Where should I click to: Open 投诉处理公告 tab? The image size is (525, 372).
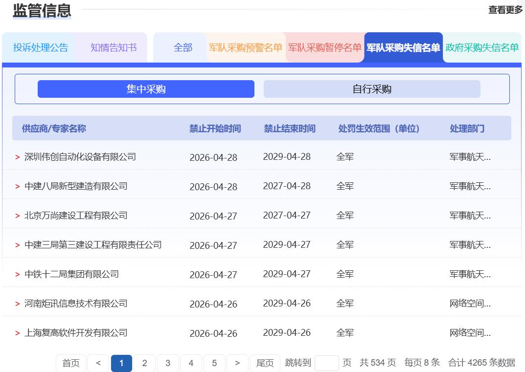[x=40, y=47]
